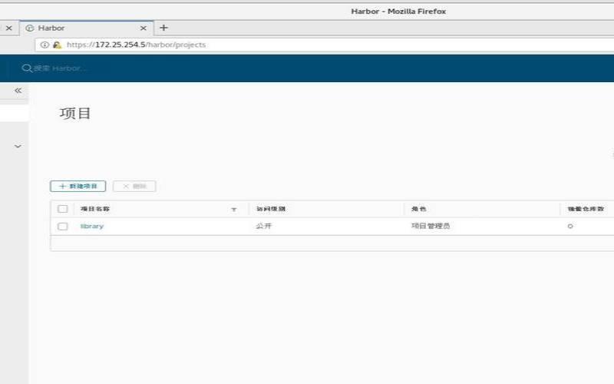Click the repository count value 0

(570, 226)
